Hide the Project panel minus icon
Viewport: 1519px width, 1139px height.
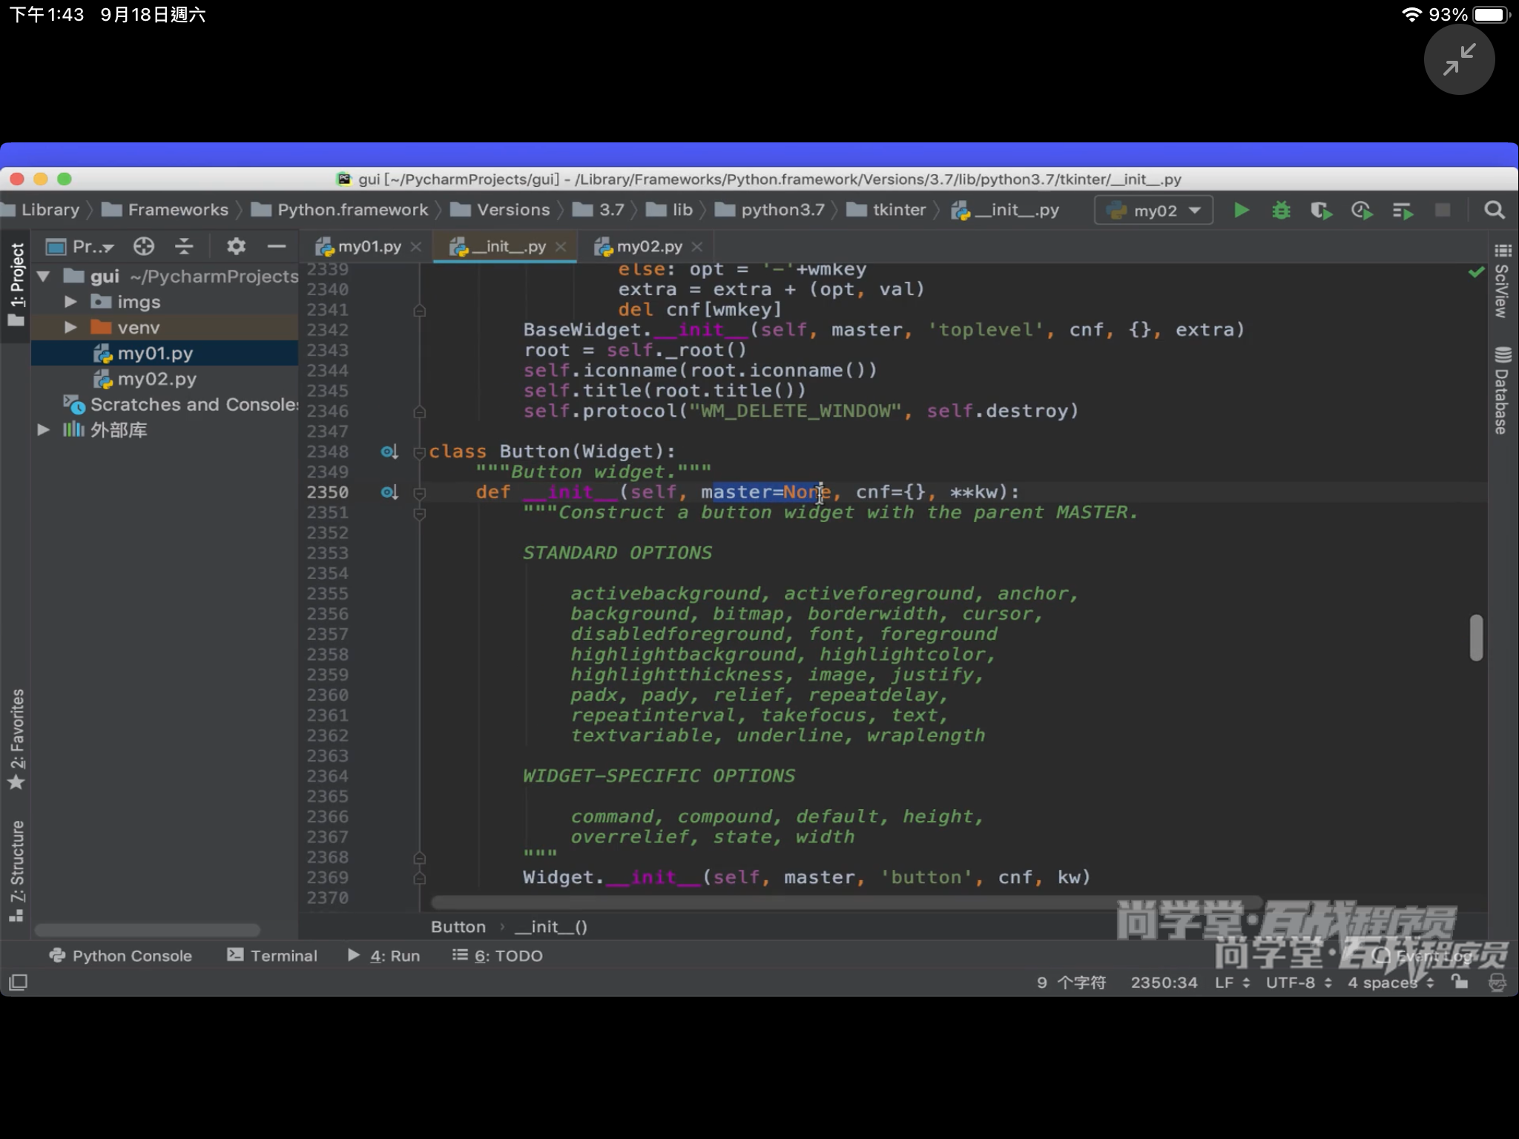(x=277, y=246)
